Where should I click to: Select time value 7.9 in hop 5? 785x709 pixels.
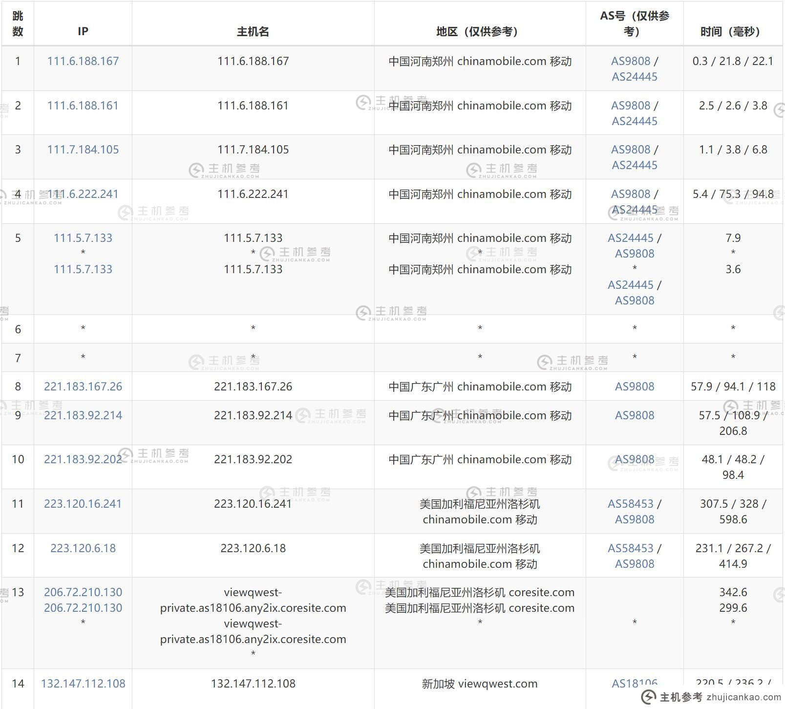click(x=733, y=238)
